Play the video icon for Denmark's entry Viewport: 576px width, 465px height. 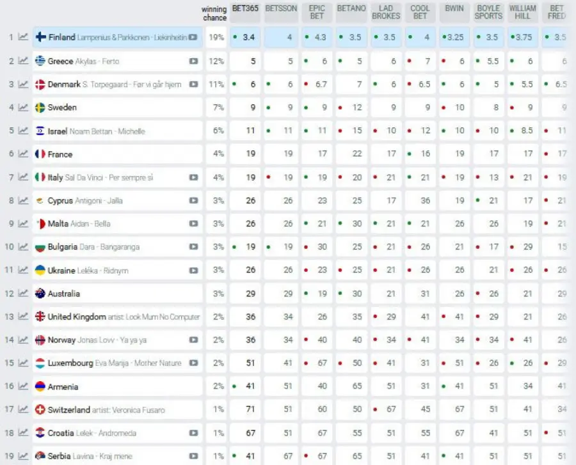point(193,84)
